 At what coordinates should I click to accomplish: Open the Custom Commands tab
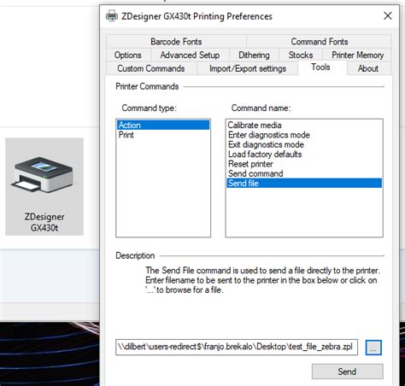(x=151, y=68)
